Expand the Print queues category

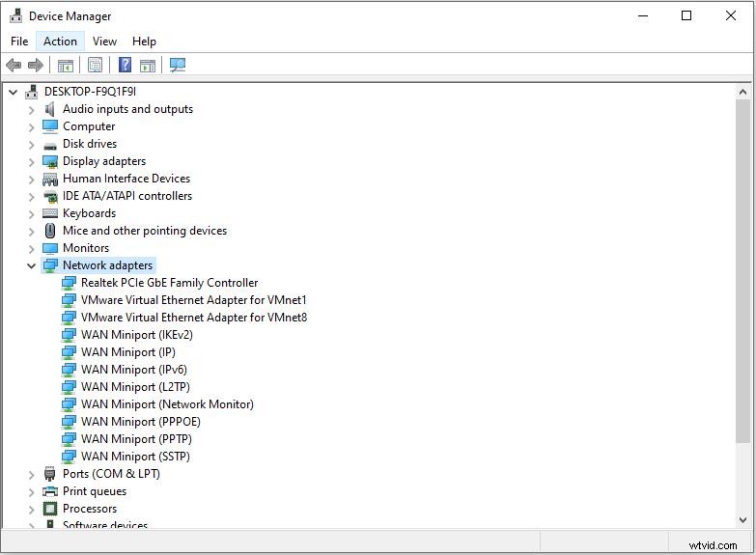coord(31,492)
